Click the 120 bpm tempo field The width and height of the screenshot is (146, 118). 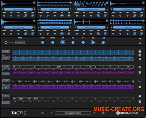[x=20, y=42]
